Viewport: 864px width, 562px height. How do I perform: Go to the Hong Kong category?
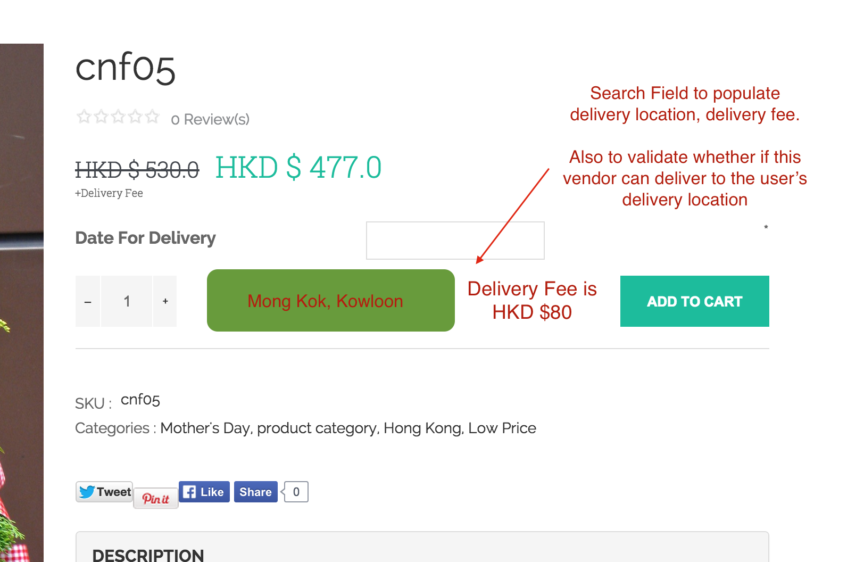[x=423, y=428]
